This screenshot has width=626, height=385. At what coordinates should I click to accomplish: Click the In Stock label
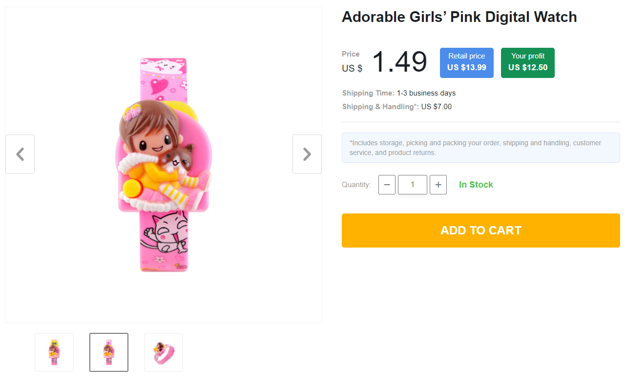476,185
